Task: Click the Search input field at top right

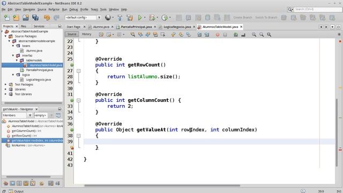Action: pos(317,10)
